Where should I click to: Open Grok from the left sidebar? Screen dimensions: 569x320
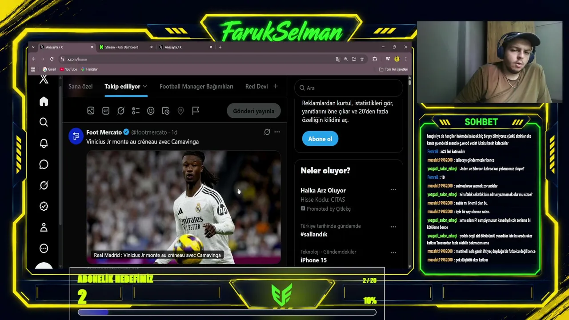point(44,185)
